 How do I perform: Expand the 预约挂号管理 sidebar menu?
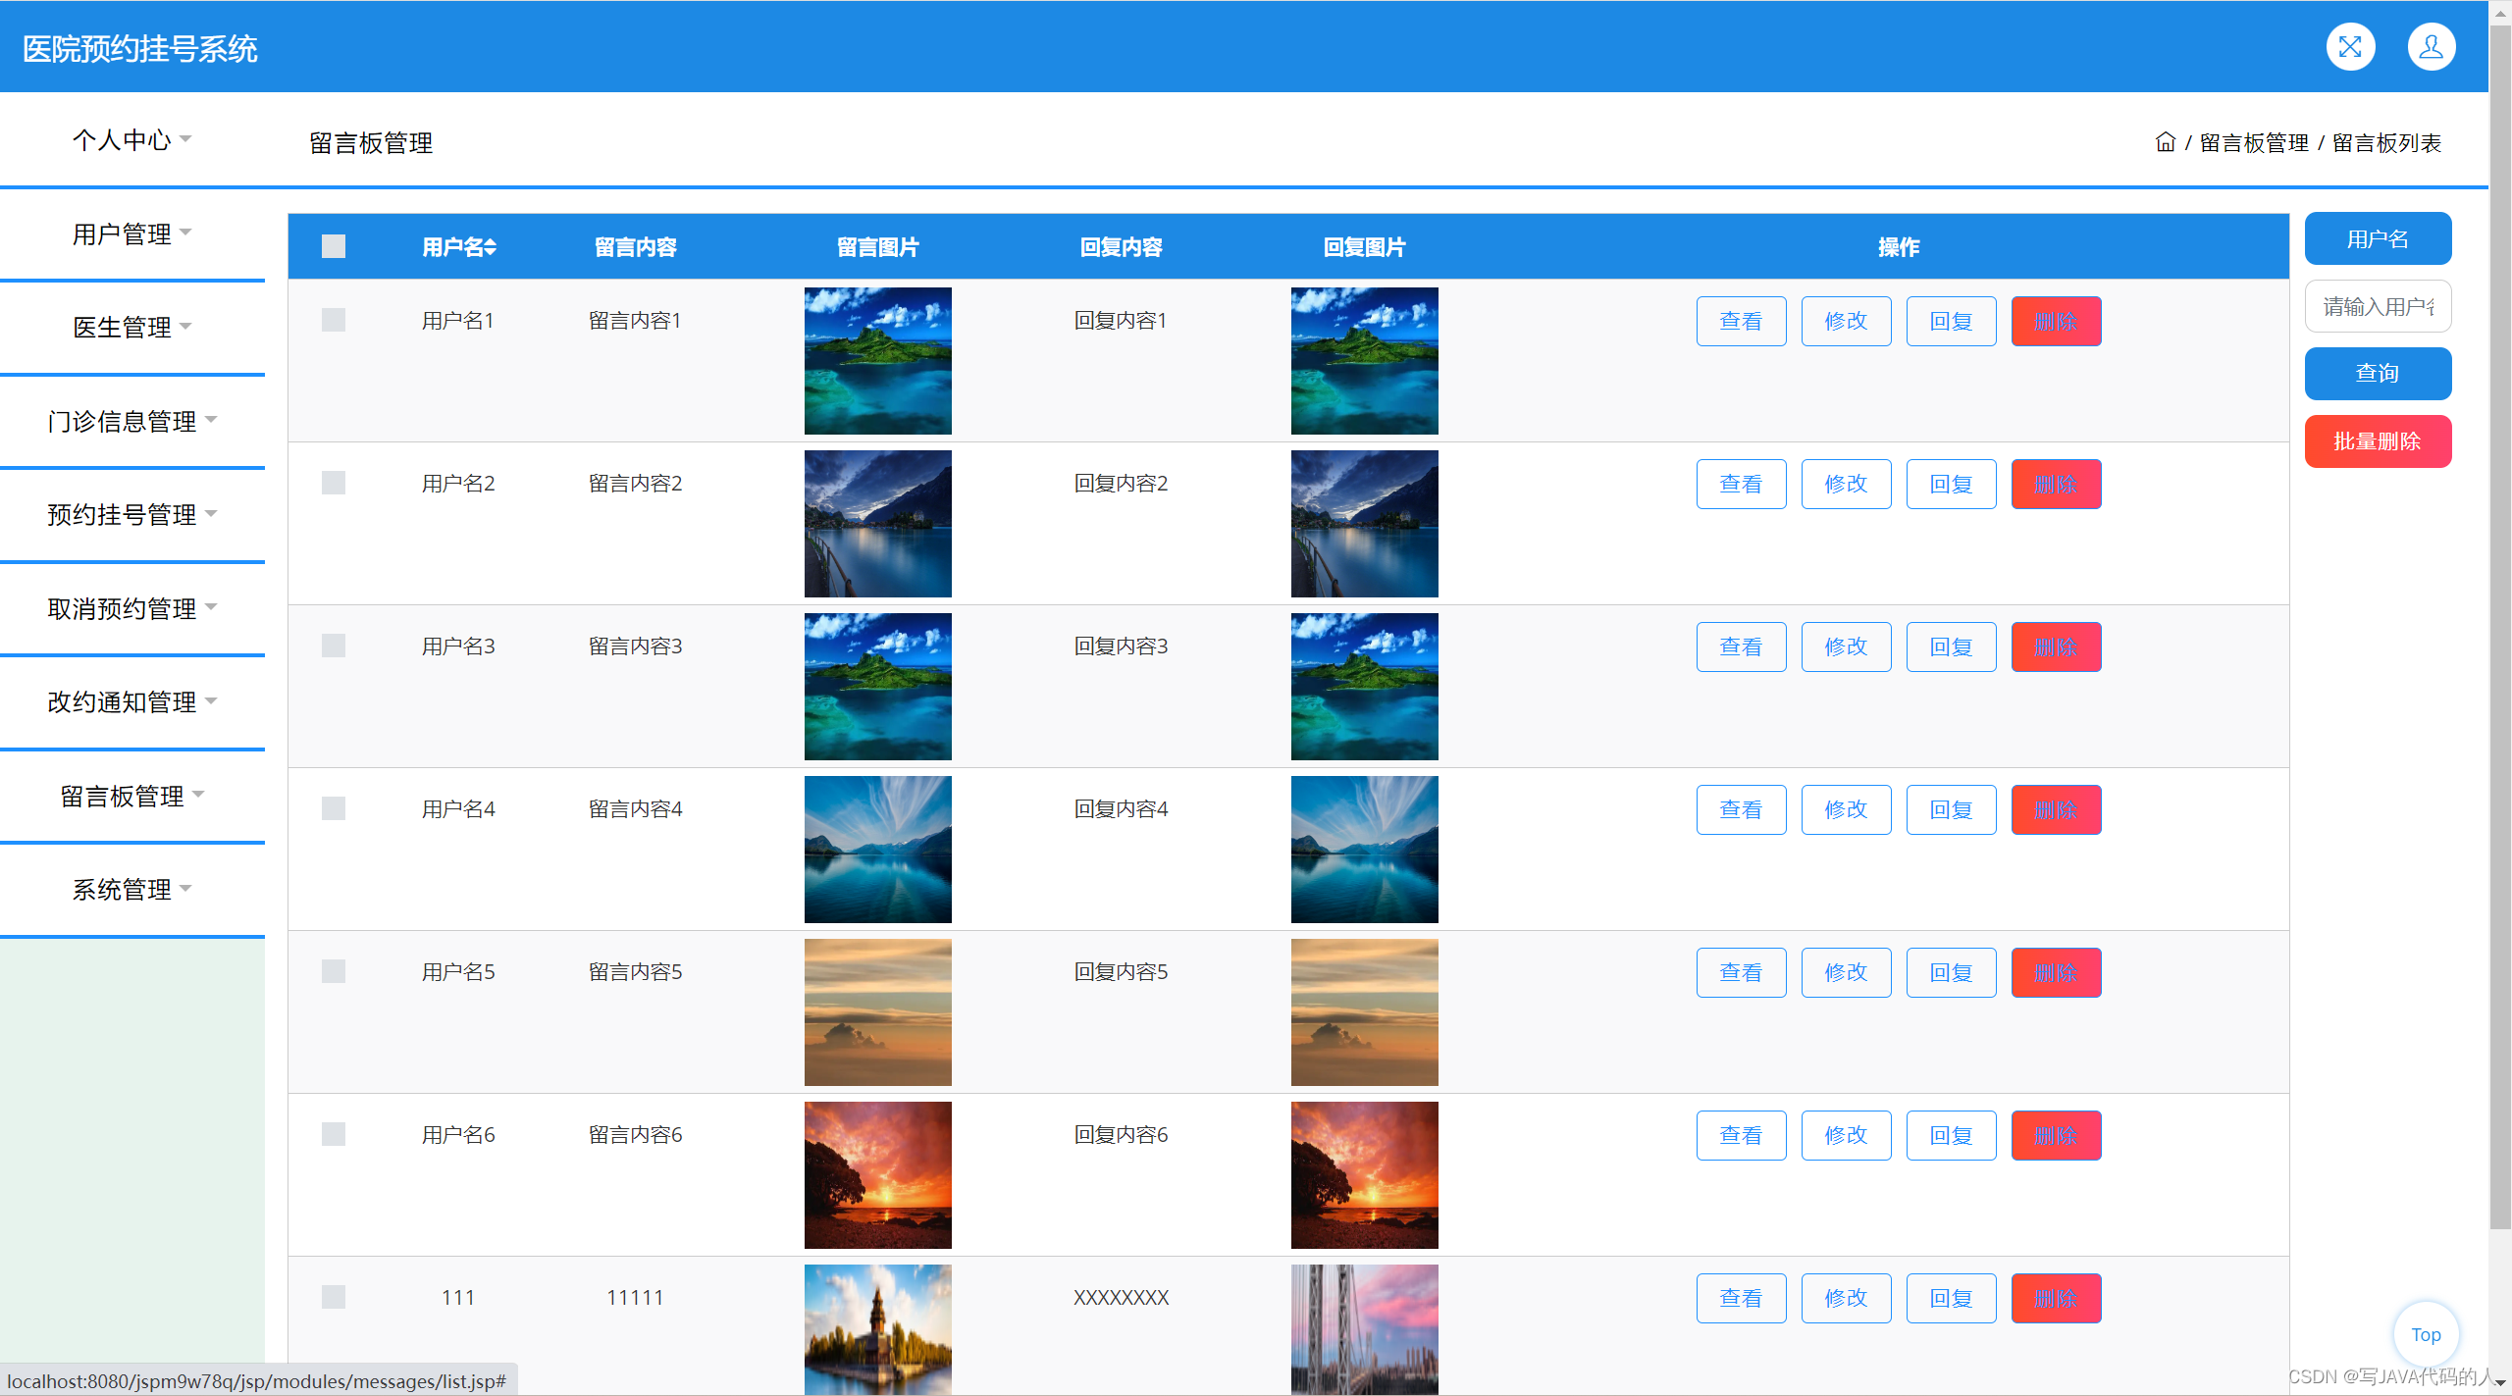(132, 515)
